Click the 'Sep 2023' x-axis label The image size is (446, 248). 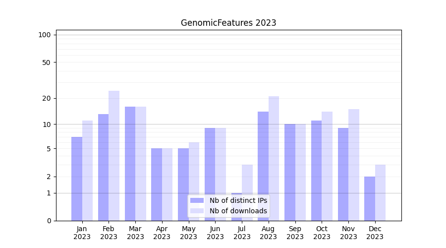click(295, 233)
